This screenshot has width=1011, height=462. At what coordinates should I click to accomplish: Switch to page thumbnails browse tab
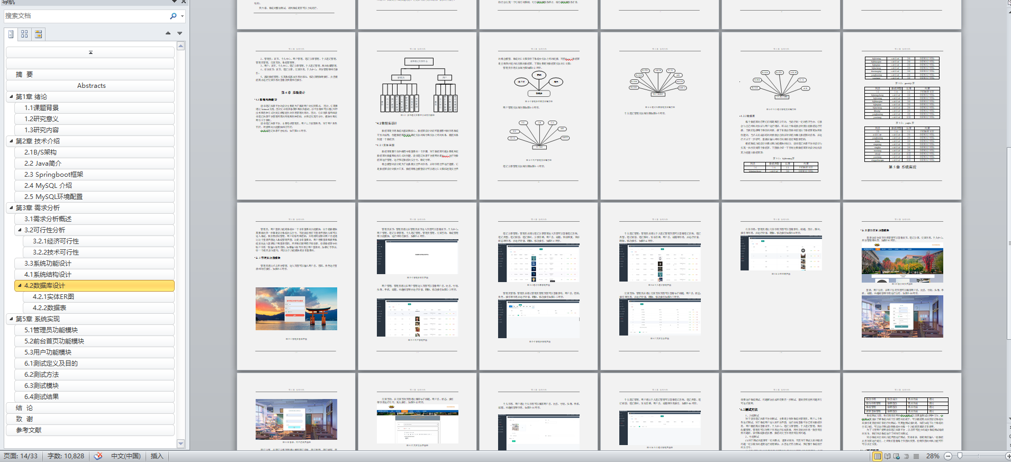coord(24,34)
